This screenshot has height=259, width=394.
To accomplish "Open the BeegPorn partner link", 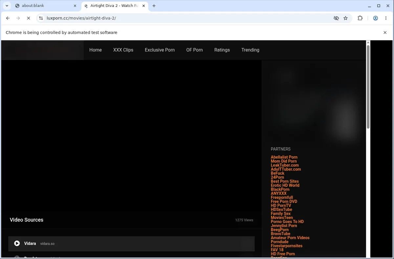I will tap(280, 229).
